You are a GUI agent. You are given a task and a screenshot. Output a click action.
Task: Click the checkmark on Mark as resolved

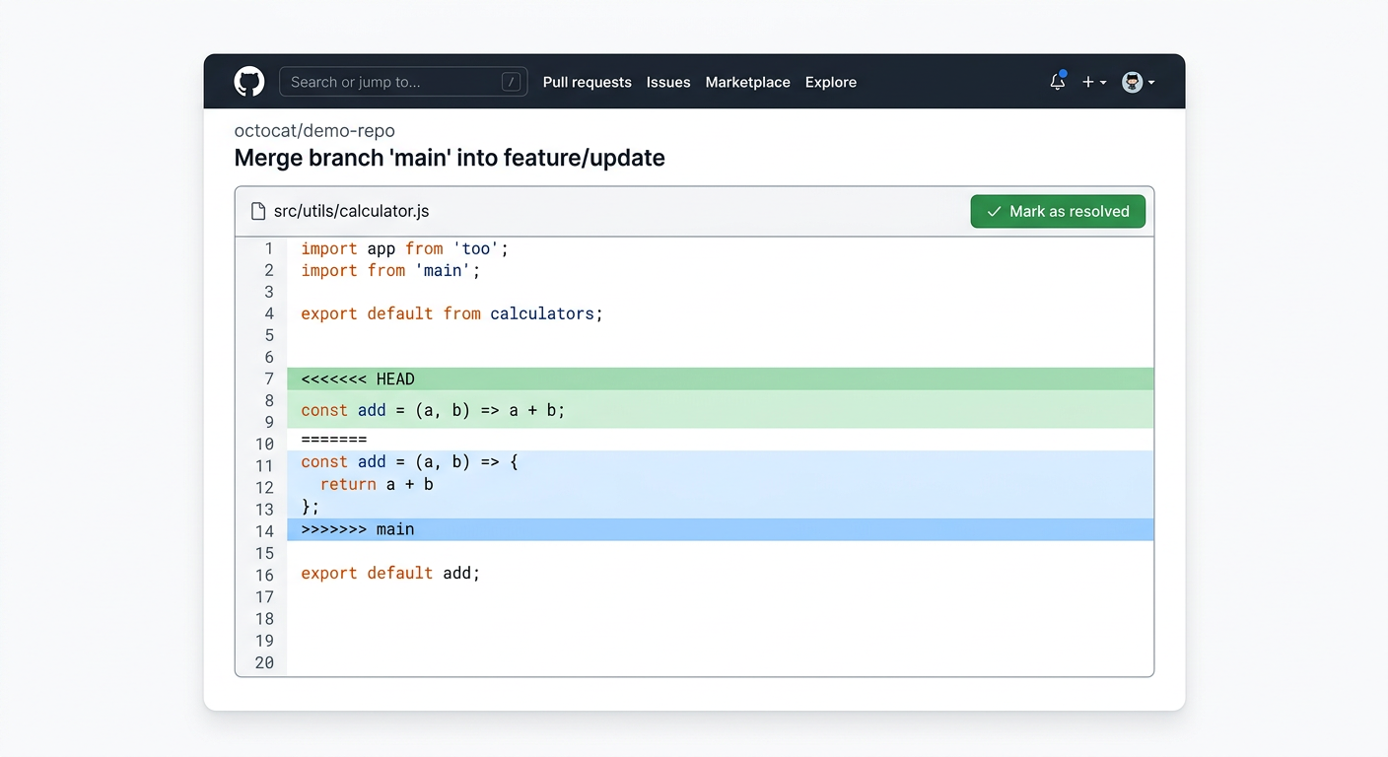pyautogui.click(x=994, y=211)
